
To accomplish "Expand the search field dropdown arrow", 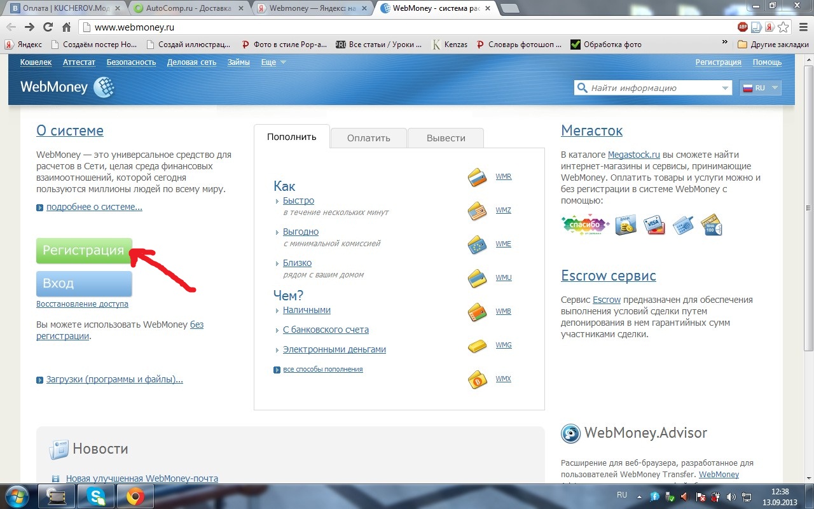I will point(726,88).
